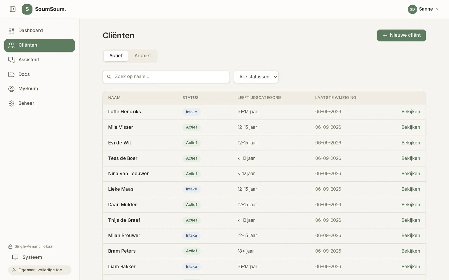Image resolution: width=449 pixels, height=280 pixels.
Task: Click the name Nina van Leeuwen
Action: (129, 174)
